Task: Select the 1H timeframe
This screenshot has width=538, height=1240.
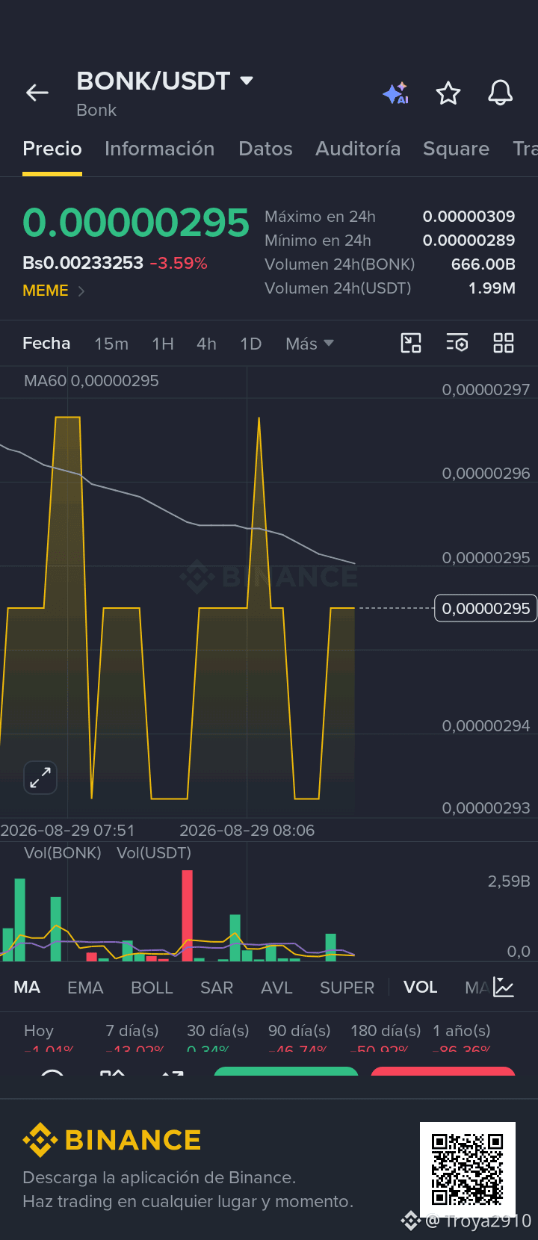Action: click(163, 344)
